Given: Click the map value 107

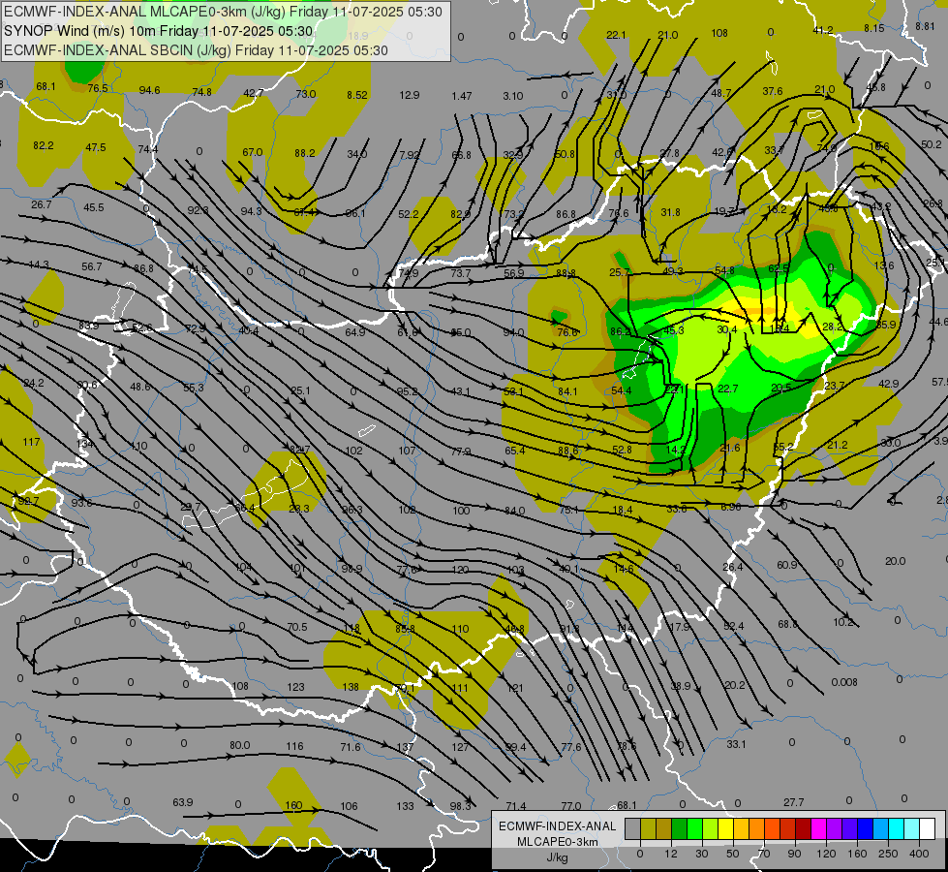Looking at the screenshot, I should point(408,451).
